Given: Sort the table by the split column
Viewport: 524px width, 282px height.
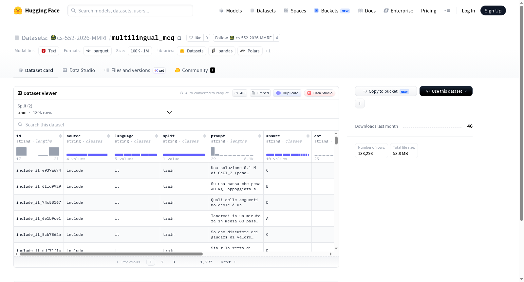Looking at the screenshot, I should [205, 136].
